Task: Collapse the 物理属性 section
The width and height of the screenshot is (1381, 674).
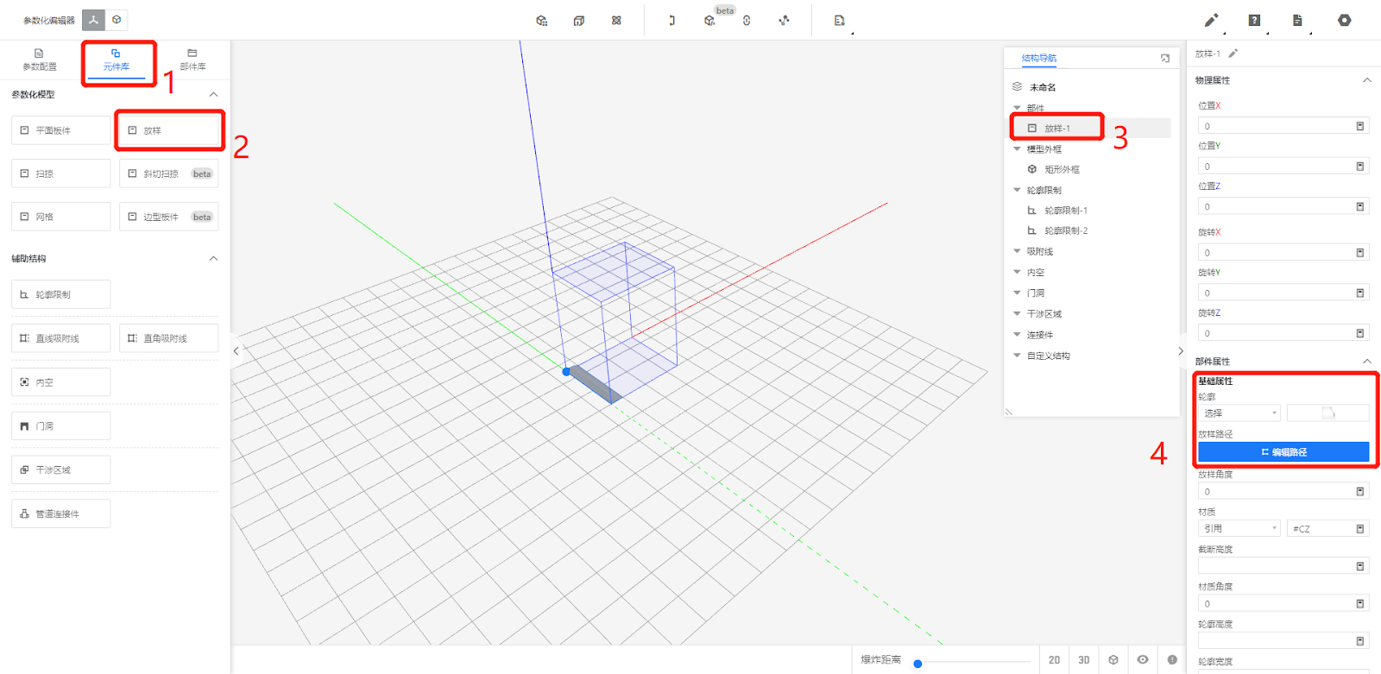Action: (x=1366, y=80)
